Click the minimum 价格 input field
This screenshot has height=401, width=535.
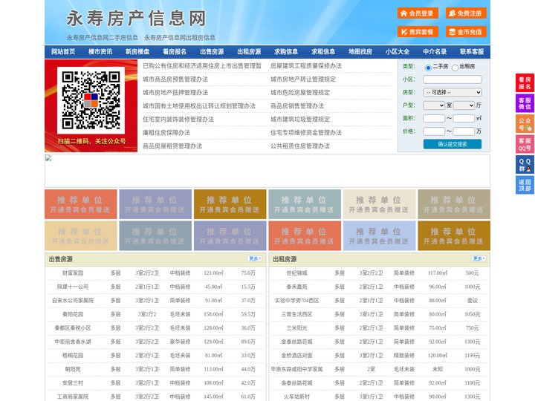coord(434,131)
